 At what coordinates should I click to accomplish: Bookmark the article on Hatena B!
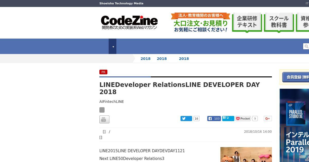228,118
